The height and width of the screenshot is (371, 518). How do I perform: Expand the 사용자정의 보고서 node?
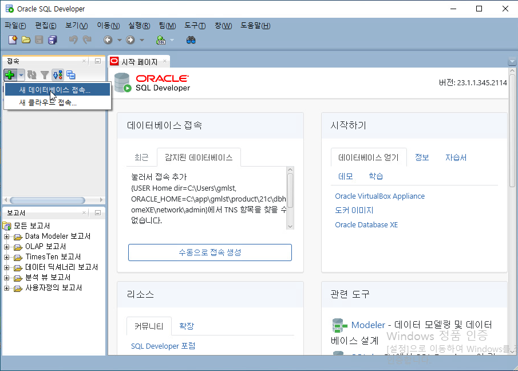pyautogui.click(x=7, y=288)
